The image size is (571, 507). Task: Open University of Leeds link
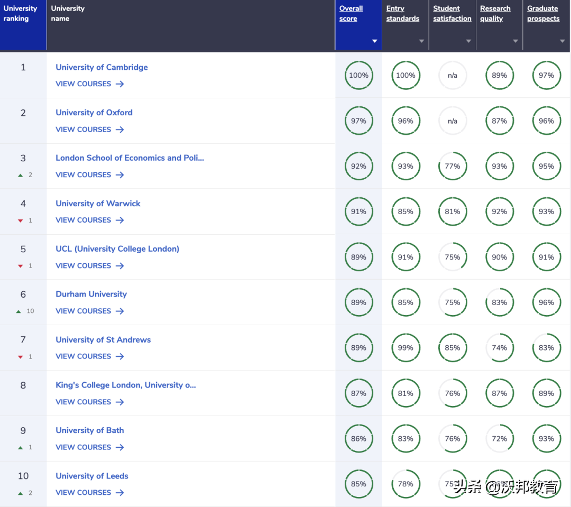point(92,476)
